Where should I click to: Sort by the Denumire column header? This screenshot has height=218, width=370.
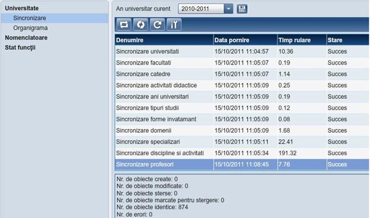164,40
